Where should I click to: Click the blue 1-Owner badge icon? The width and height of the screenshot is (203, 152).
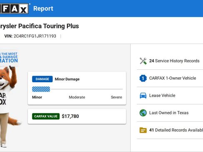point(143,78)
